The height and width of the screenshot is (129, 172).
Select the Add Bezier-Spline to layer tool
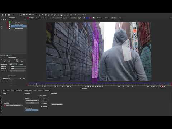[55, 15]
